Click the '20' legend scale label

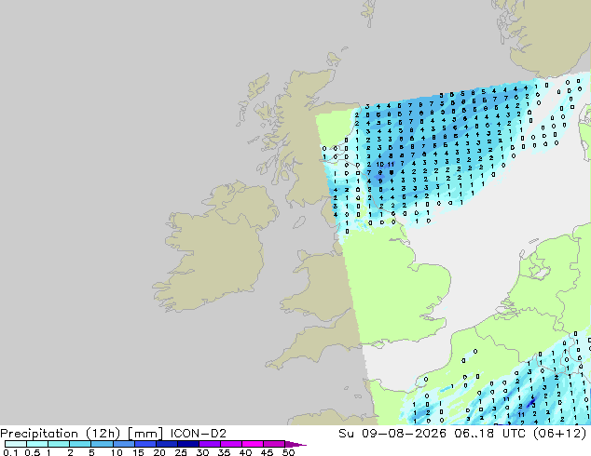[x=159, y=452]
